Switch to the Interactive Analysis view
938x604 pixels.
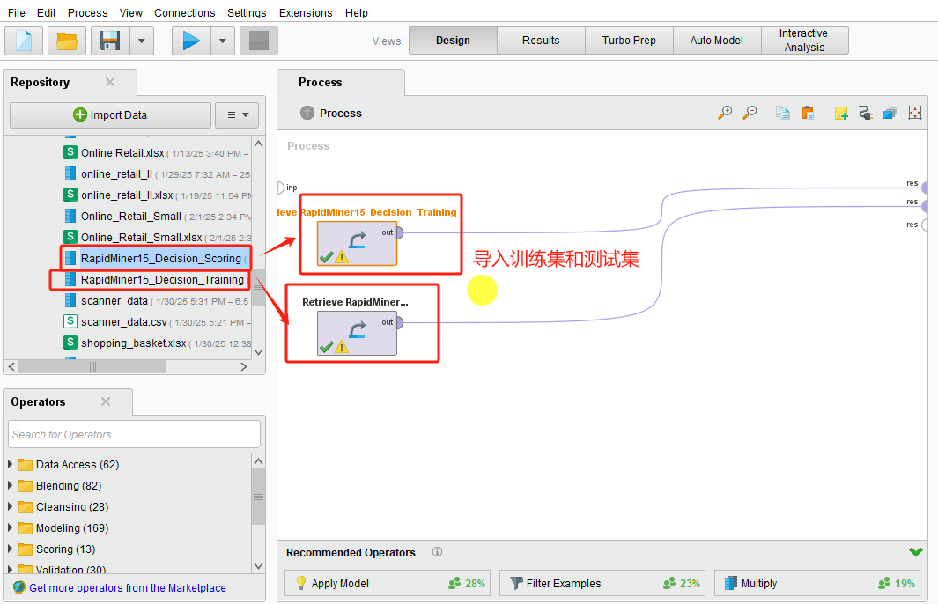click(x=805, y=41)
